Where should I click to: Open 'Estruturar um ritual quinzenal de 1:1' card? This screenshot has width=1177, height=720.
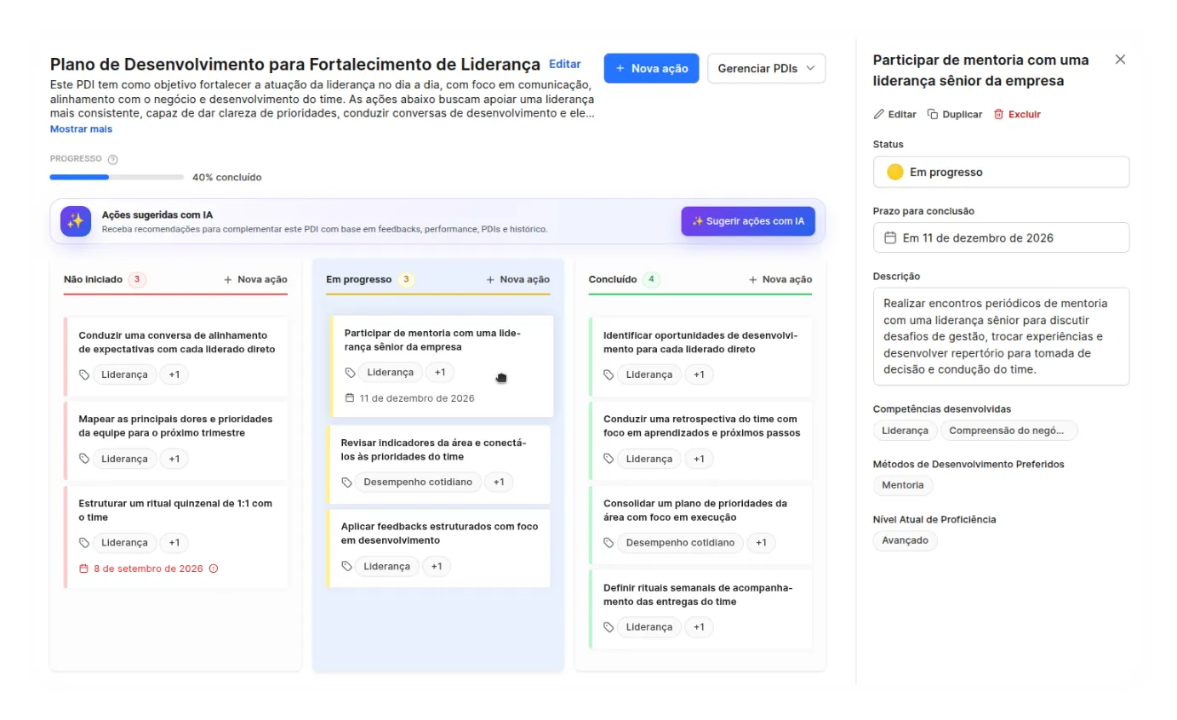tap(175, 536)
